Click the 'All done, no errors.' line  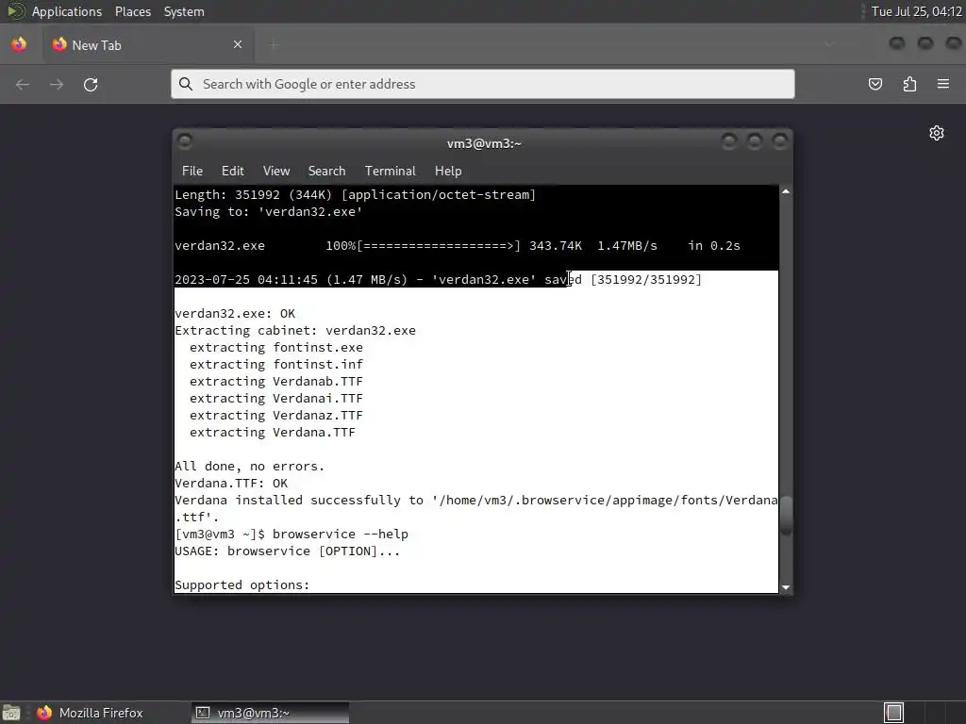(x=249, y=466)
